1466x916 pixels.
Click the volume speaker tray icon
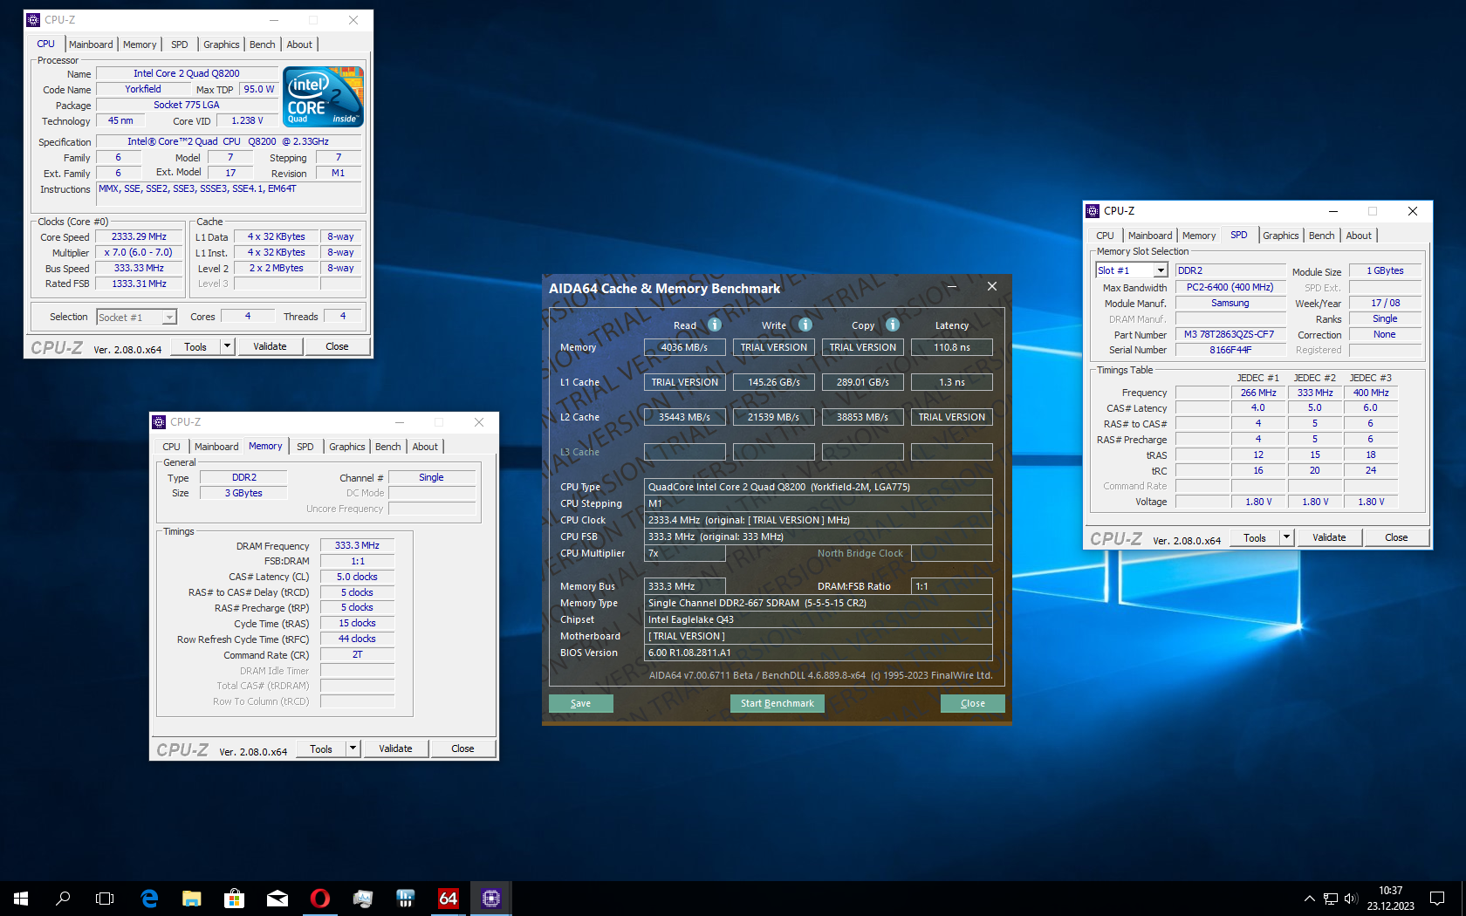pyautogui.click(x=1351, y=898)
